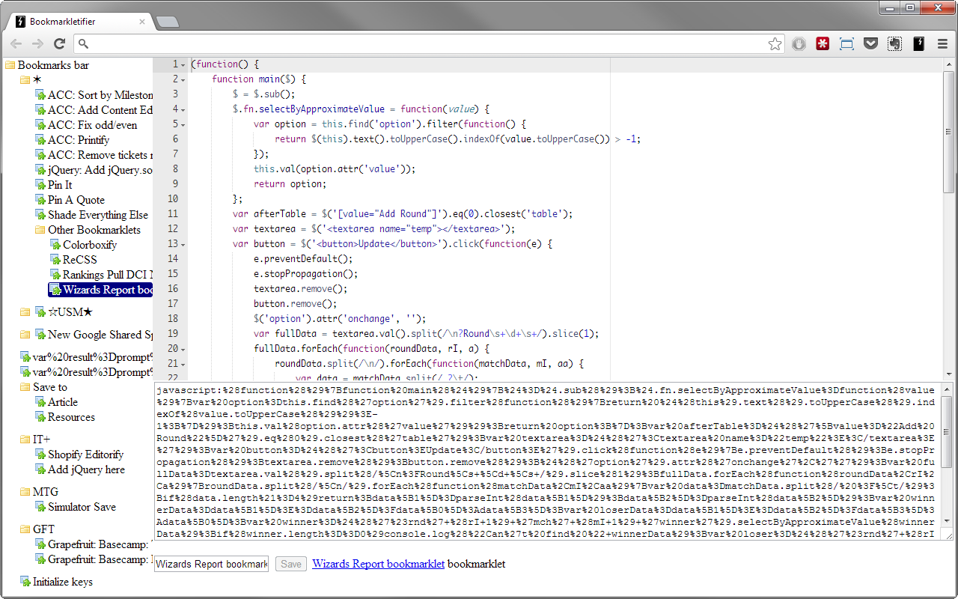958x599 pixels.
Task: Click the bookmark name input field
Action: 210,564
